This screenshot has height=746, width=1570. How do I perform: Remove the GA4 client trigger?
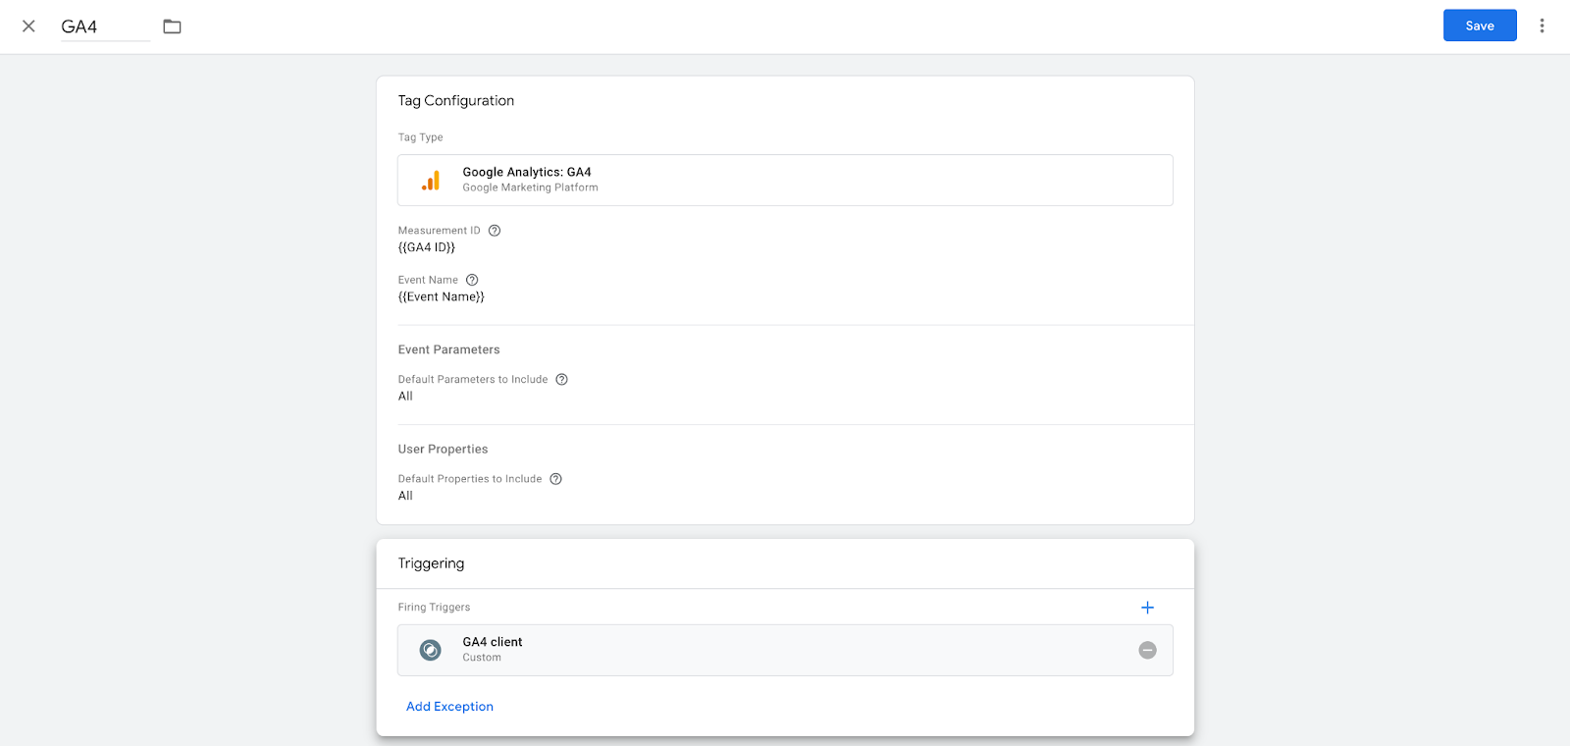(x=1147, y=650)
